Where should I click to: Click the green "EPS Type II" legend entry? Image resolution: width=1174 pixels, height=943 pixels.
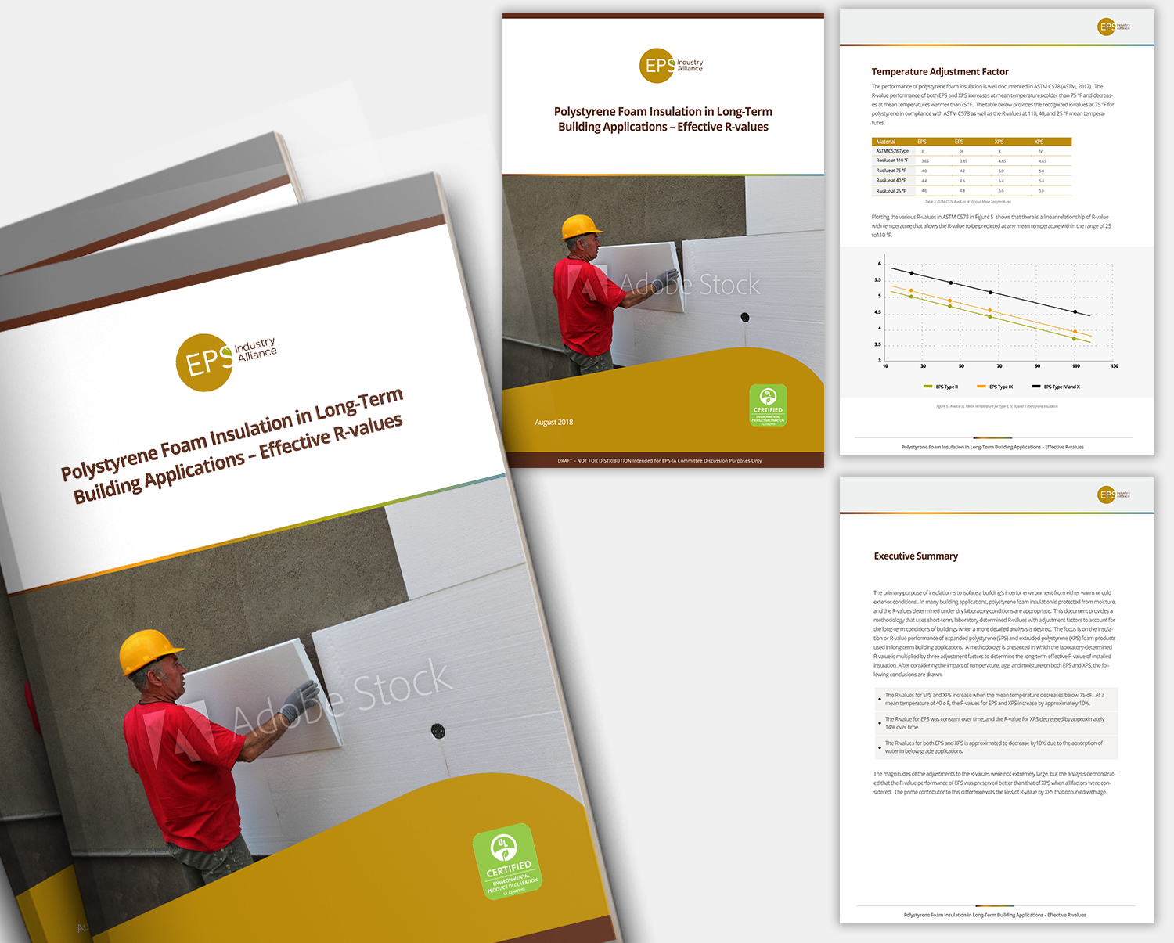coord(941,387)
